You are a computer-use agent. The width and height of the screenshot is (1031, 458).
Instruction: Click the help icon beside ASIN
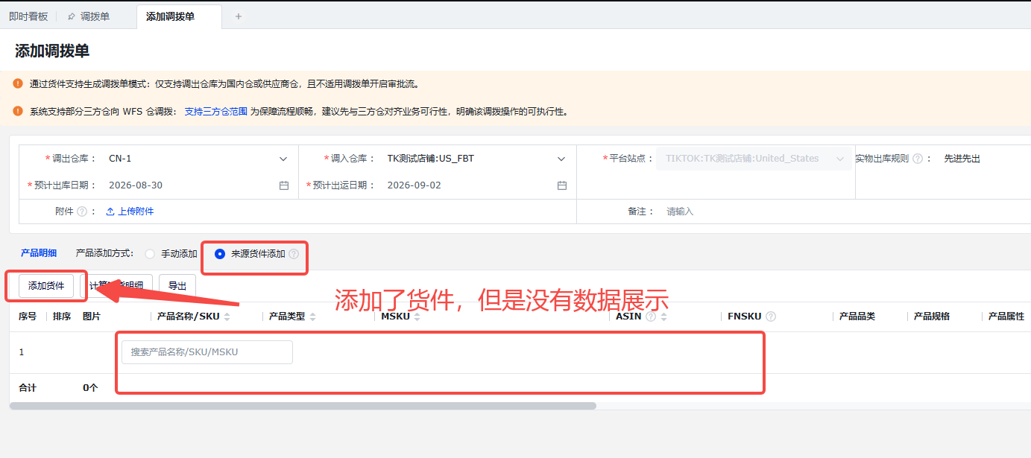(651, 317)
